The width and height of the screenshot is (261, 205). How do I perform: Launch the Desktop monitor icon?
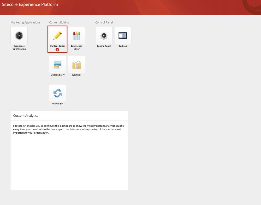click(123, 36)
